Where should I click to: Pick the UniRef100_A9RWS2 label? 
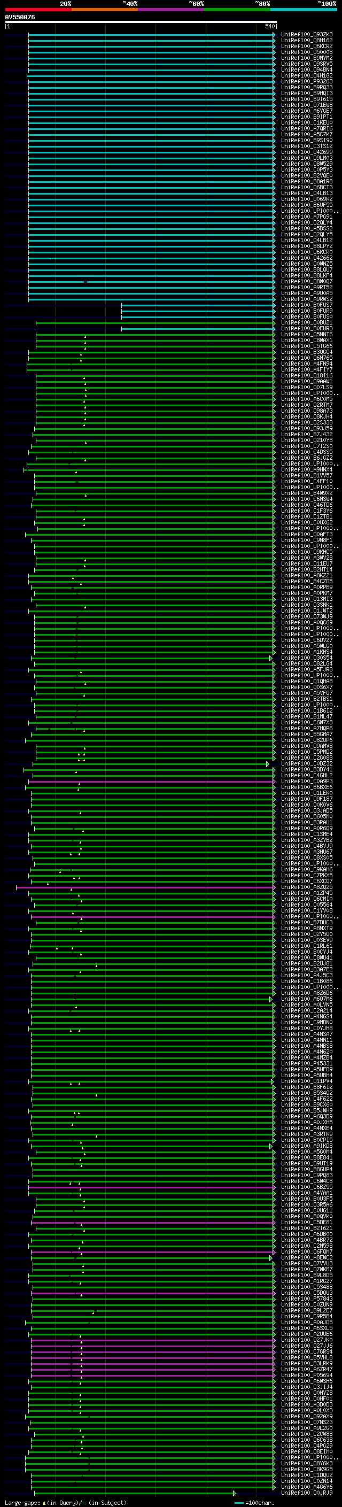pos(307,299)
